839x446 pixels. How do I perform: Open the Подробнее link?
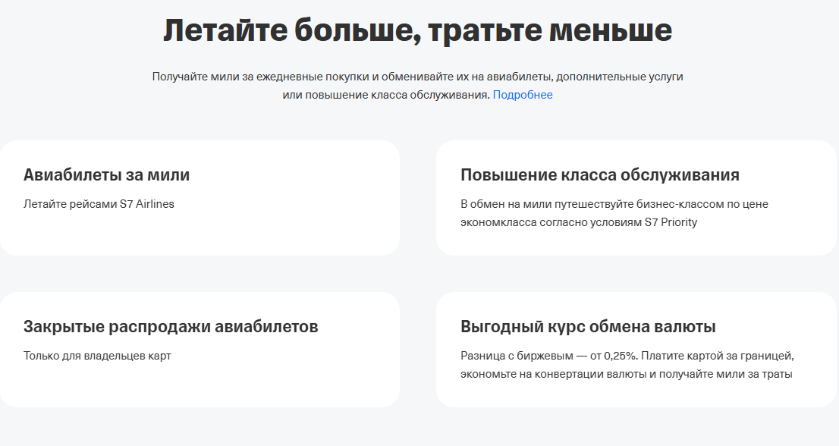pos(523,95)
